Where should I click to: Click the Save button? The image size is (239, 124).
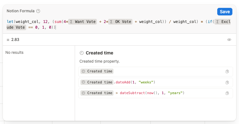coord(225,12)
